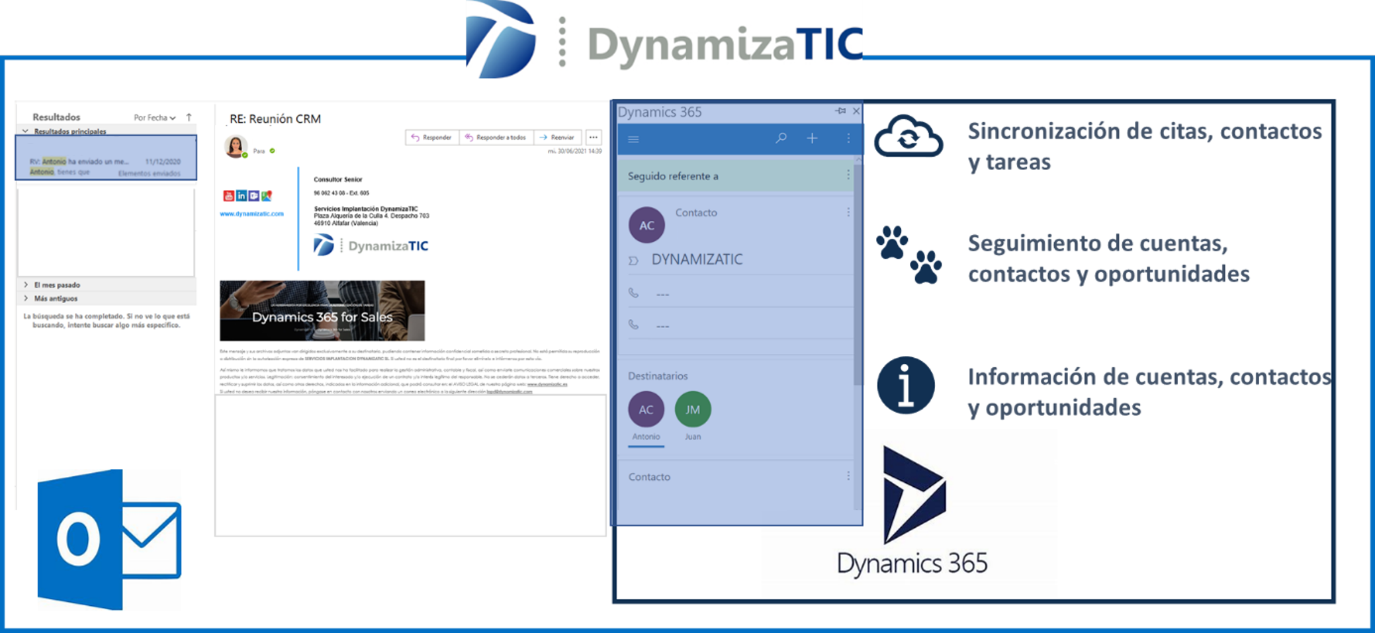Select the 'RV: Antonio ha enviado un me...' message
The image size is (1375, 633).
pos(106,158)
